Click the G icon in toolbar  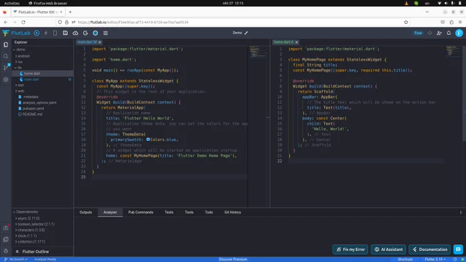(x=85, y=33)
